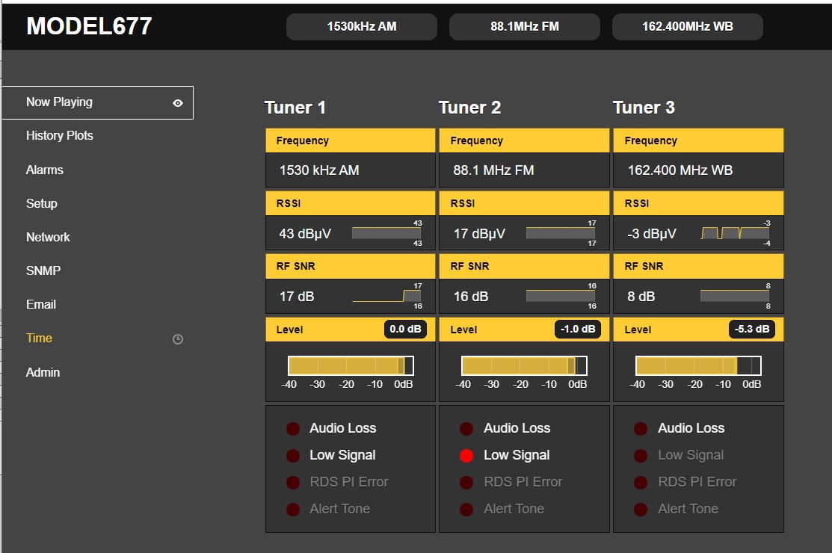Screen dimensions: 832x553
Task: Open the History Plots menu page
Action: (x=60, y=136)
